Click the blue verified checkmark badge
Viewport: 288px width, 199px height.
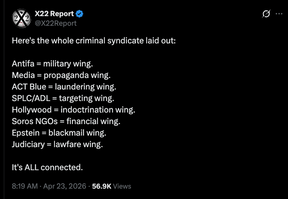80,14
